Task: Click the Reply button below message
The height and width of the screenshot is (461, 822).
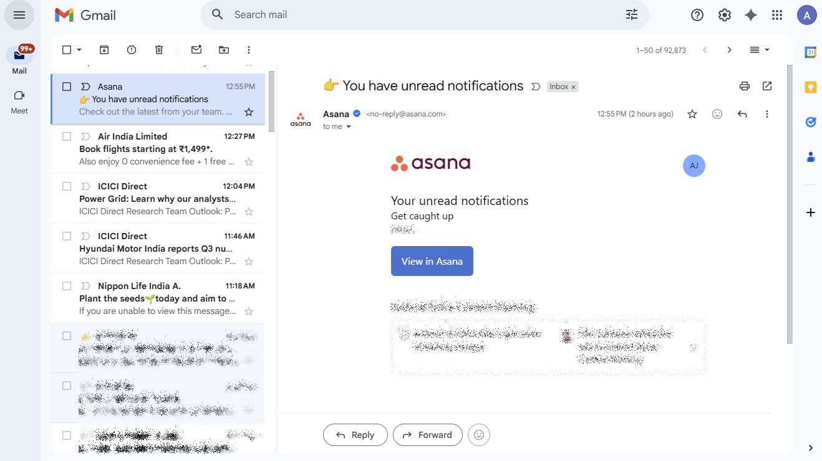Action: [x=355, y=435]
